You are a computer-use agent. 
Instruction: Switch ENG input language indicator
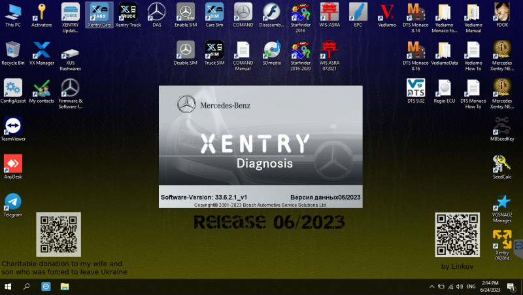[x=471, y=286]
